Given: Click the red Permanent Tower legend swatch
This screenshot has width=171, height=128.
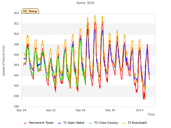Looking at the screenshot, I should click(x=25, y=123).
